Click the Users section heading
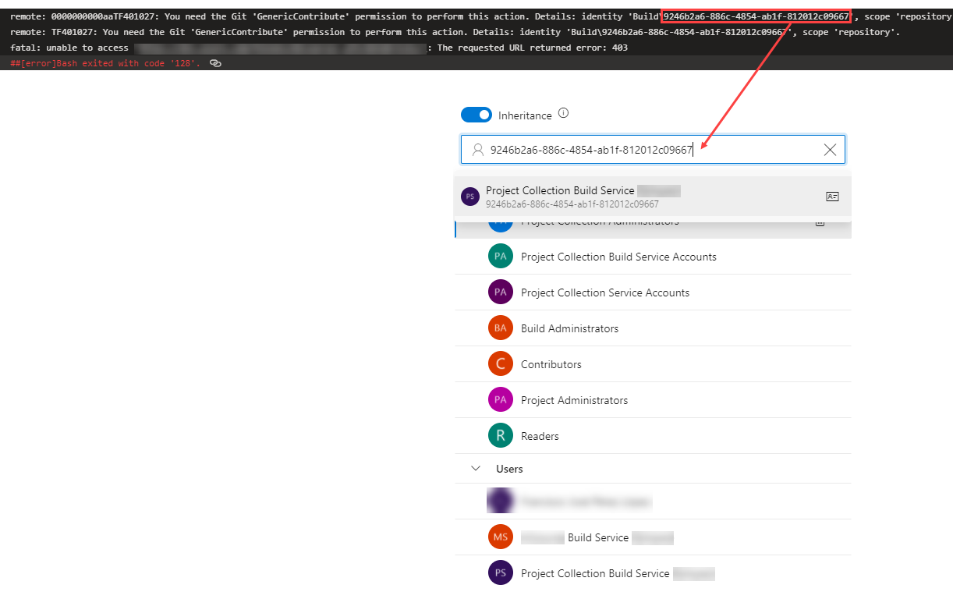Screen dimensions: 953x599 click(509, 469)
